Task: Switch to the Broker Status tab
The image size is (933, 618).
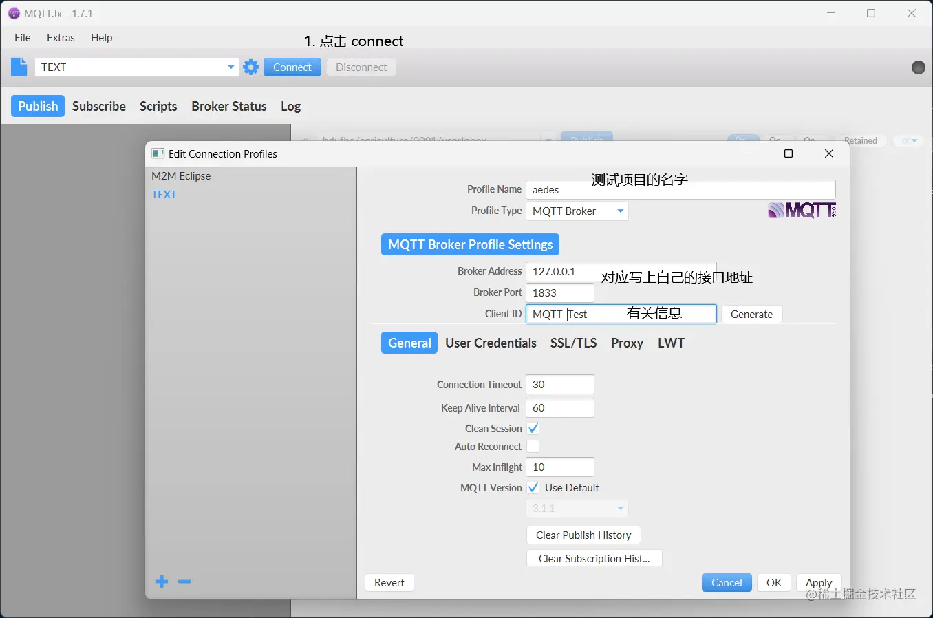Action: pos(229,106)
